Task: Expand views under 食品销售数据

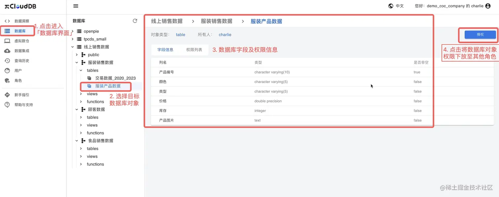Action: pyautogui.click(x=81, y=156)
